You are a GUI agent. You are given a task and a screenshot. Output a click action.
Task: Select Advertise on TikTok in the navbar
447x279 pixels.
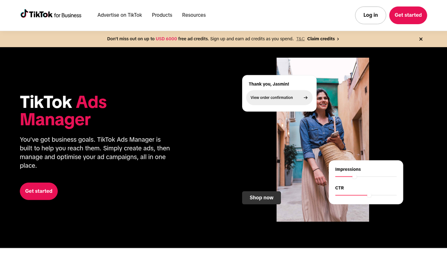(120, 15)
